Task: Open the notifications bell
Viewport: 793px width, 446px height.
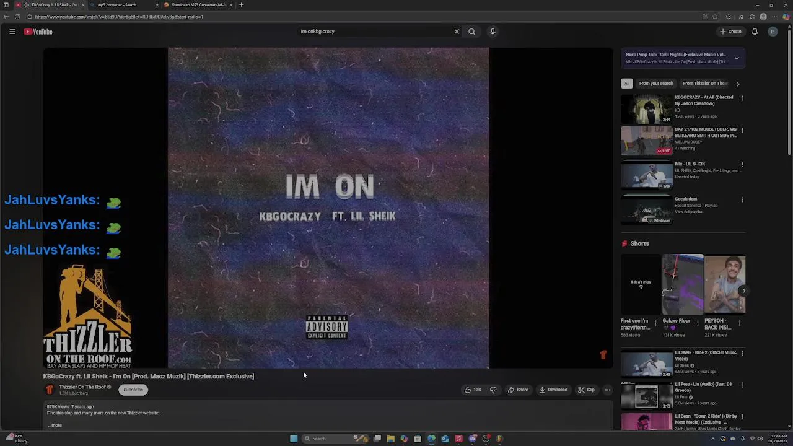Action: coord(755,32)
